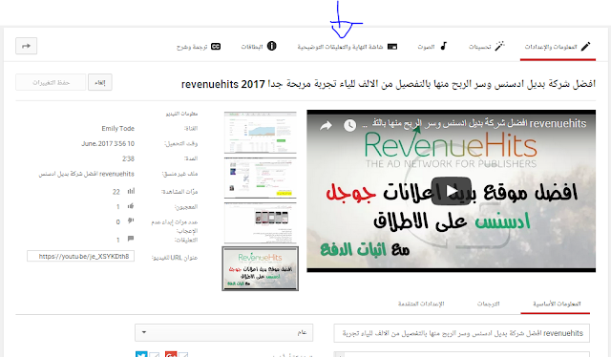
Task: Open the video title link in player
Action: (474, 123)
